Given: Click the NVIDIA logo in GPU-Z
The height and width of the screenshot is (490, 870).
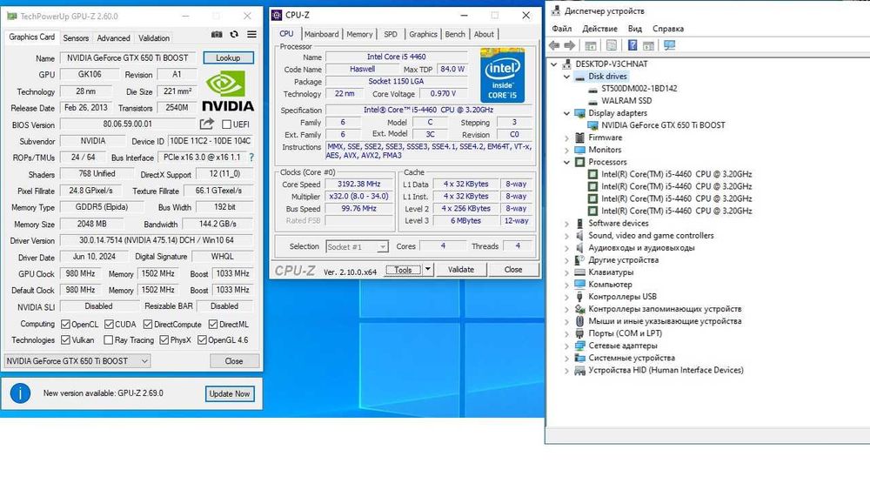Looking at the screenshot, I should tap(227, 91).
